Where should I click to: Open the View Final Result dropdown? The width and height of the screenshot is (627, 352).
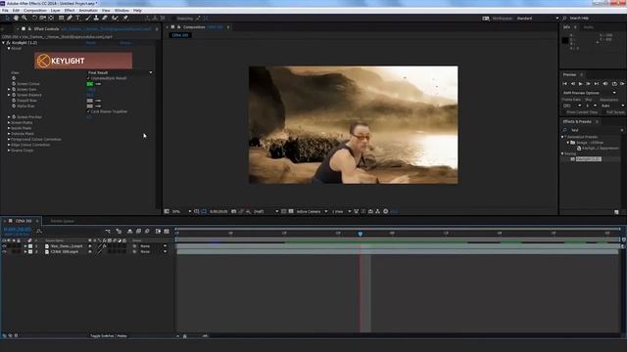click(x=120, y=72)
